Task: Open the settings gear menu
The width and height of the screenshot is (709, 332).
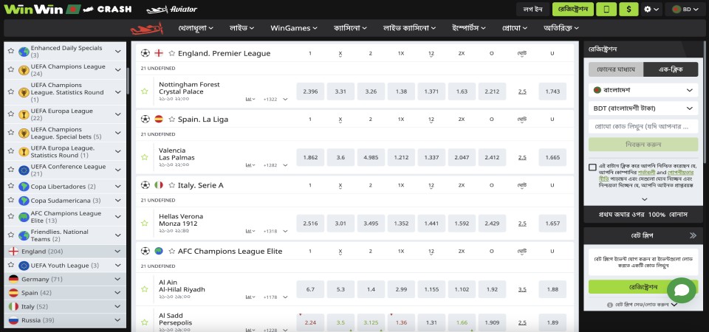Action: click(651, 10)
